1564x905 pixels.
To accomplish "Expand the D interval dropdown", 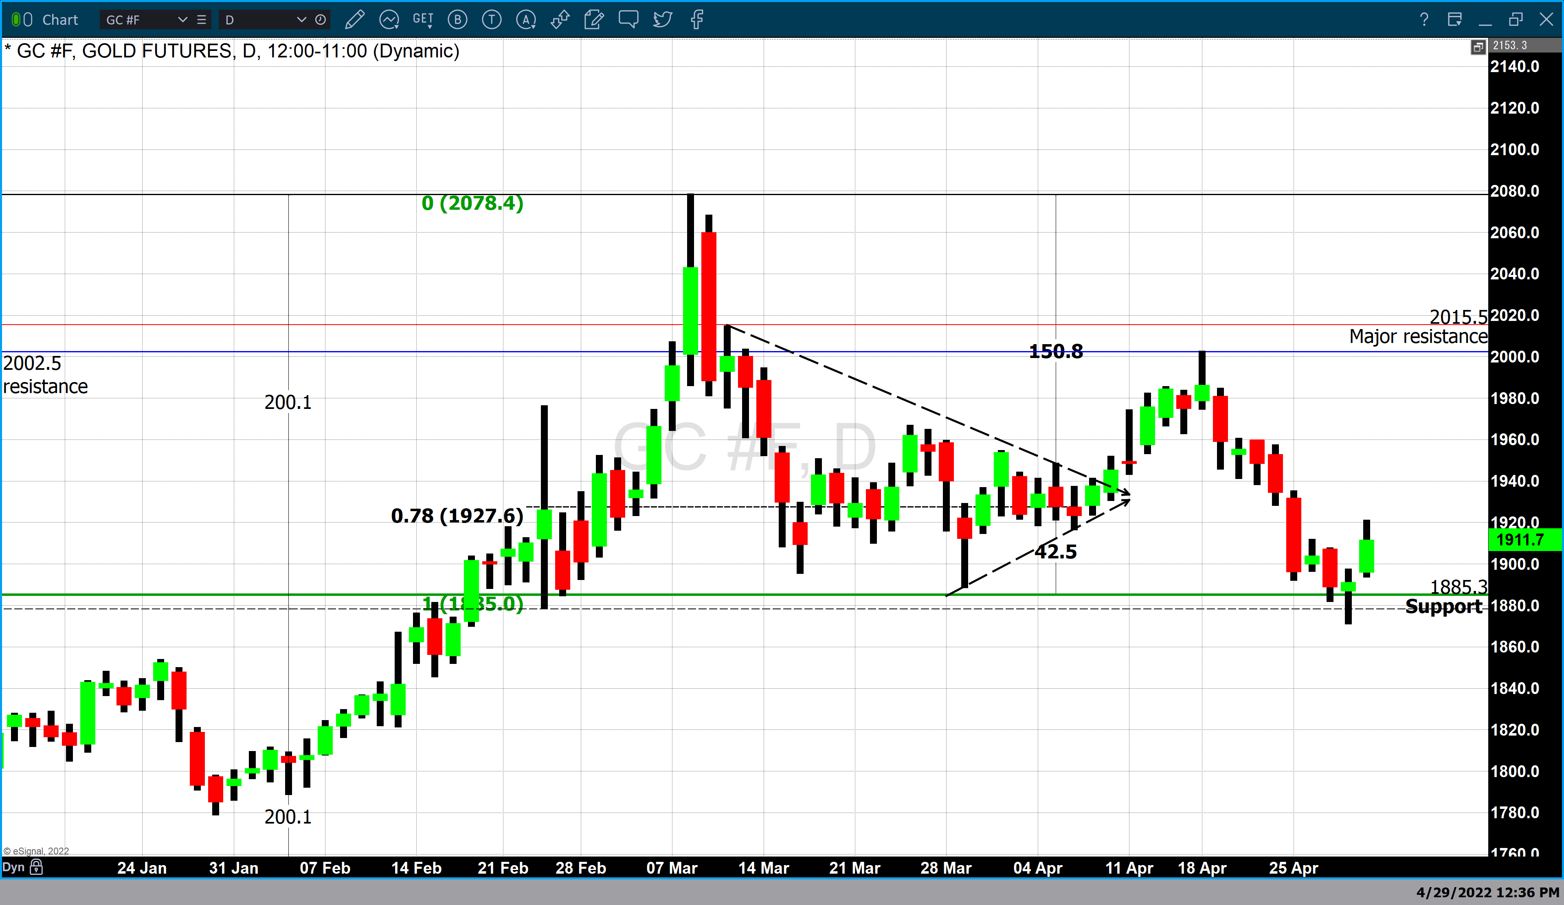I will tap(302, 20).
